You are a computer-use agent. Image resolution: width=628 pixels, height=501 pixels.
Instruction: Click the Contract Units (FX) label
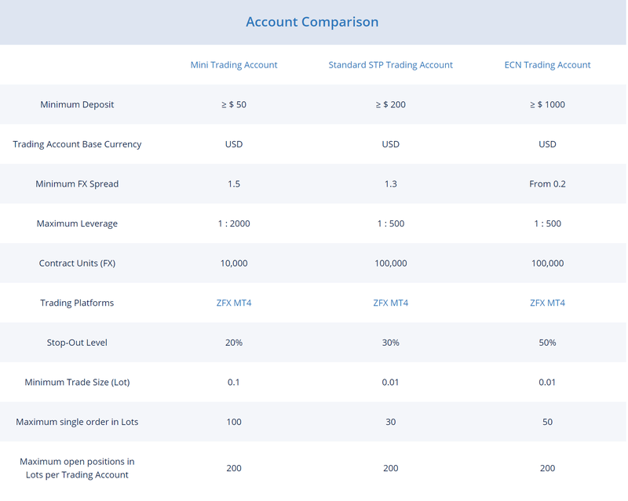pyautogui.click(x=77, y=263)
